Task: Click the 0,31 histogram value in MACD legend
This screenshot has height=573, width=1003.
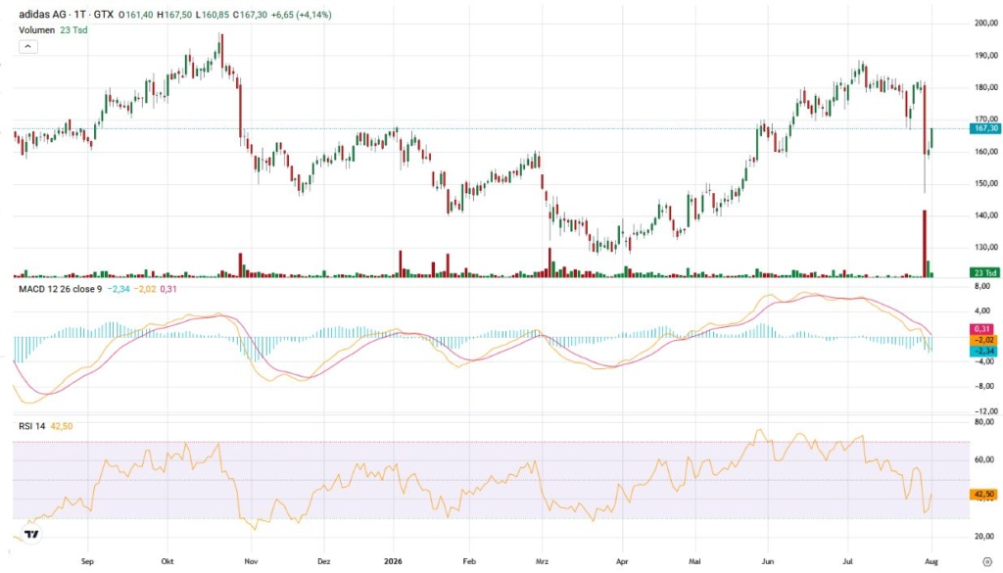Action: 168,289
